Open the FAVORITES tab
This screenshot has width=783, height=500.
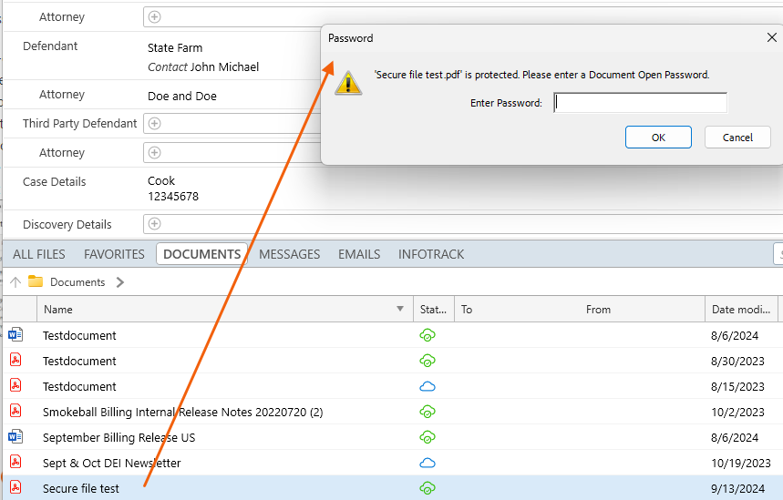tap(114, 254)
